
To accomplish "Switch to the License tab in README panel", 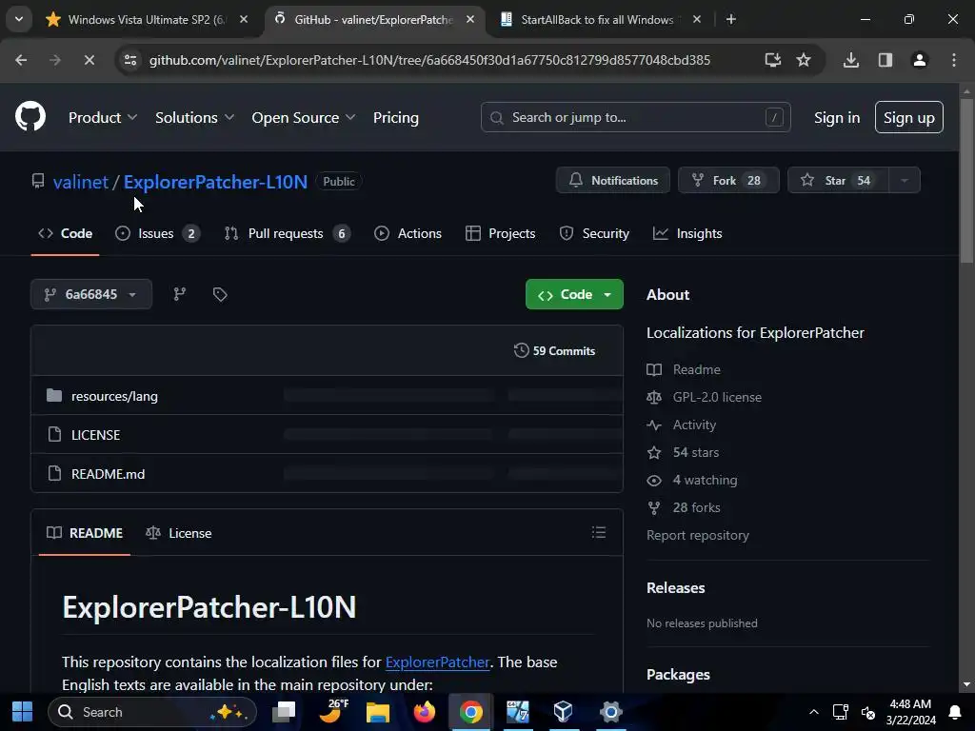I will (178, 533).
